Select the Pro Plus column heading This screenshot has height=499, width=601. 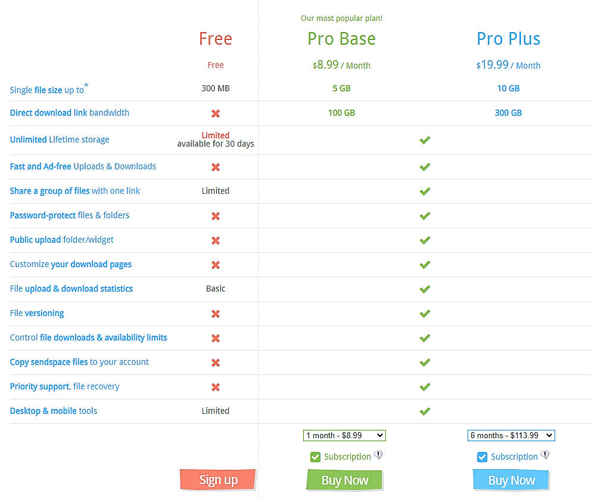[x=508, y=39]
